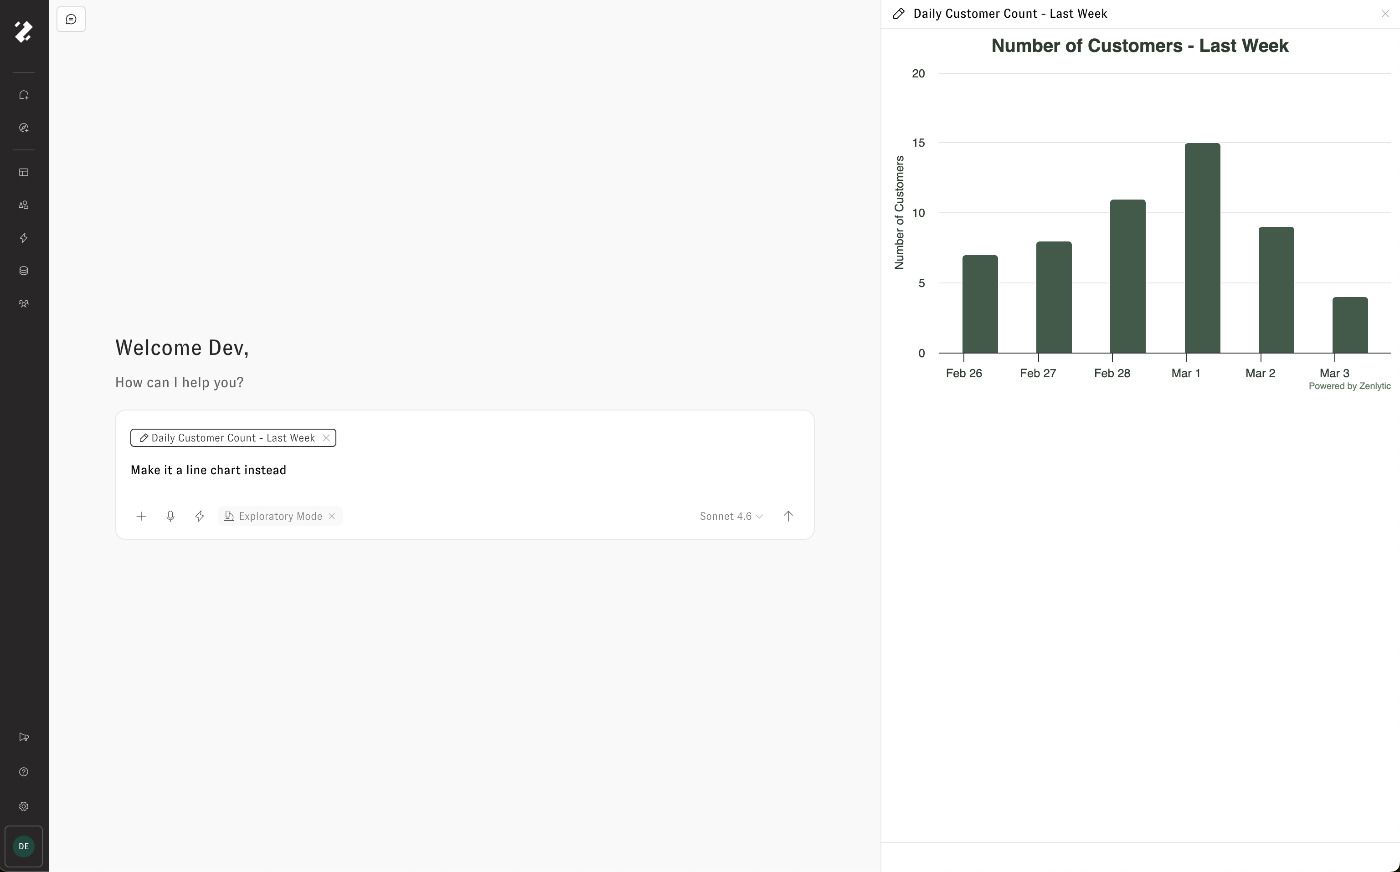This screenshot has width=1400, height=872.
Task: Open new chat from sidebar
Action: point(24,95)
